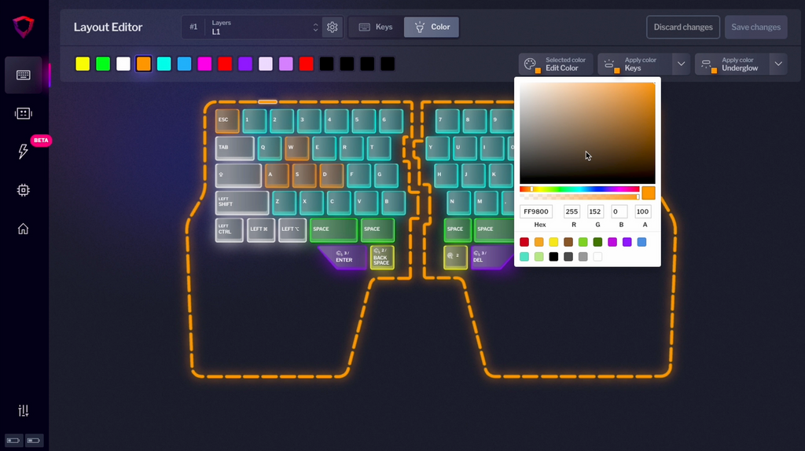Viewport: 805px width, 451px height.
Task: Pick the yellow swatch in the palette bar
Action: 83,64
